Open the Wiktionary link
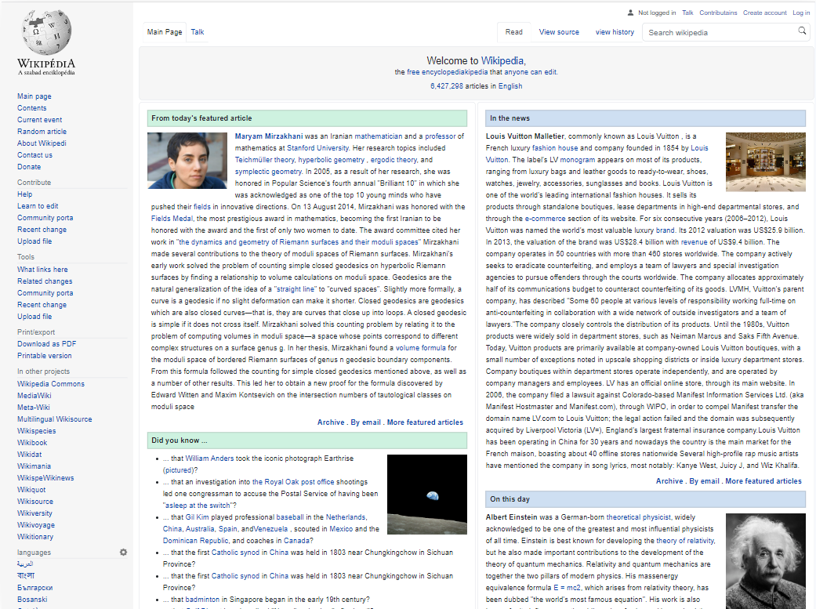The image size is (816, 609). [x=35, y=537]
